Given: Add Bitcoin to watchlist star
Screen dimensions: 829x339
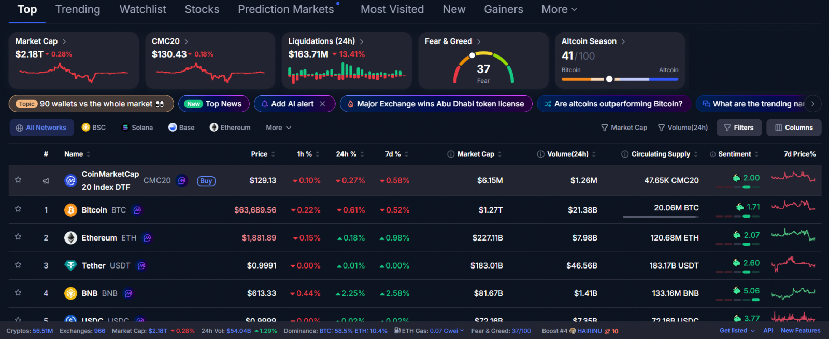Looking at the screenshot, I should [18, 209].
